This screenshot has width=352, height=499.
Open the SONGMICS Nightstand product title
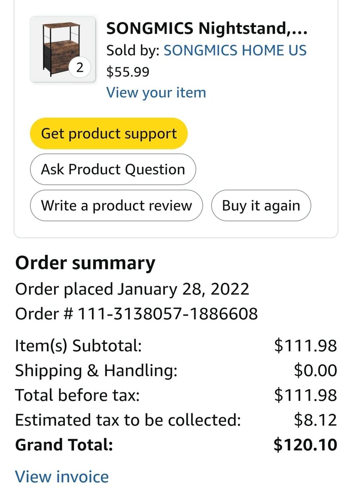pyautogui.click(x=207, y=29)
